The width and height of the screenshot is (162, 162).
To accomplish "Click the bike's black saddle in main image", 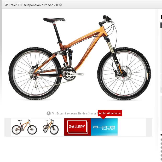I will point(54,20).
